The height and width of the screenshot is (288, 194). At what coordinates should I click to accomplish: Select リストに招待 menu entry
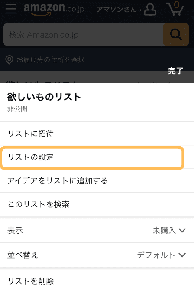[x=97, y=134]
